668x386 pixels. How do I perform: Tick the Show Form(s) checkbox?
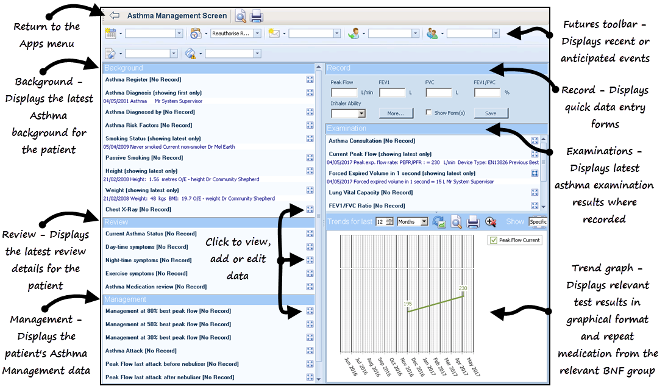pos(429,113)
